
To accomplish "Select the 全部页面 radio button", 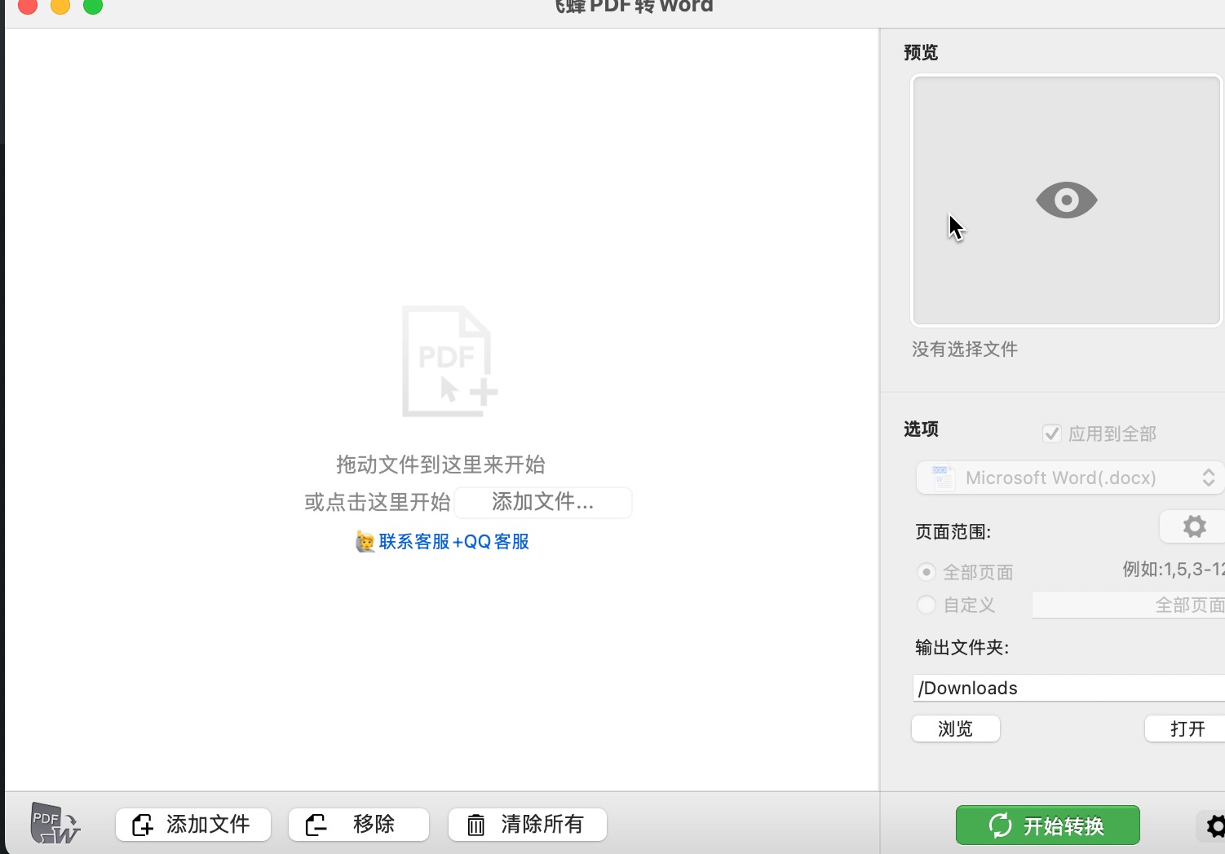I will 926,572.
